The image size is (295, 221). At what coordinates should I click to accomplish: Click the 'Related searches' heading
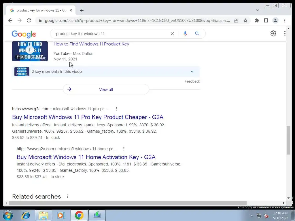[37, 196]
